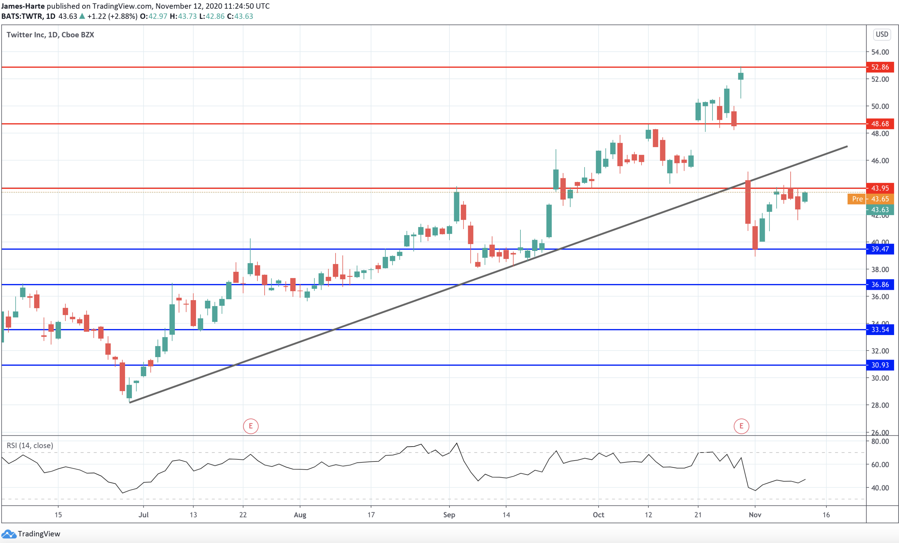This screenshot has width=899, height=543.
Task: Click the TradingView text link at bottom
Action: (x=39, y=534)
